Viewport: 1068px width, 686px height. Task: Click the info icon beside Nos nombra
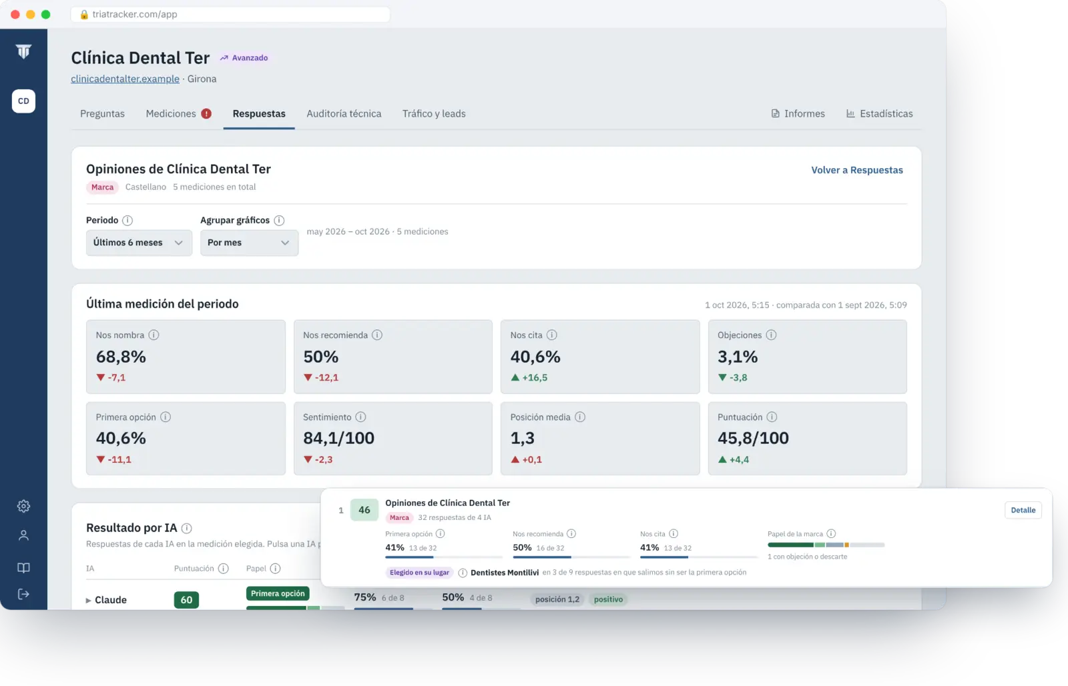154,335
